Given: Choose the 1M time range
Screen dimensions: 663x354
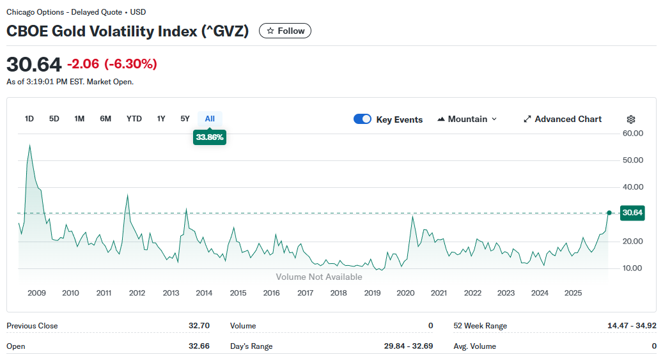Looking at the screenshot, I should pyautogui.click(x=79, y=118).
